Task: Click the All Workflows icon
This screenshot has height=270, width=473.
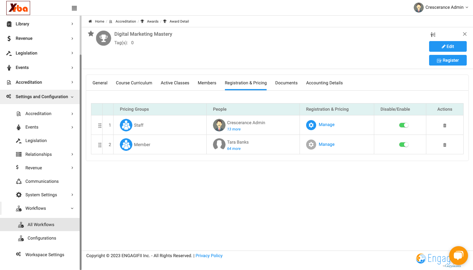Action: tap(21, 225)
